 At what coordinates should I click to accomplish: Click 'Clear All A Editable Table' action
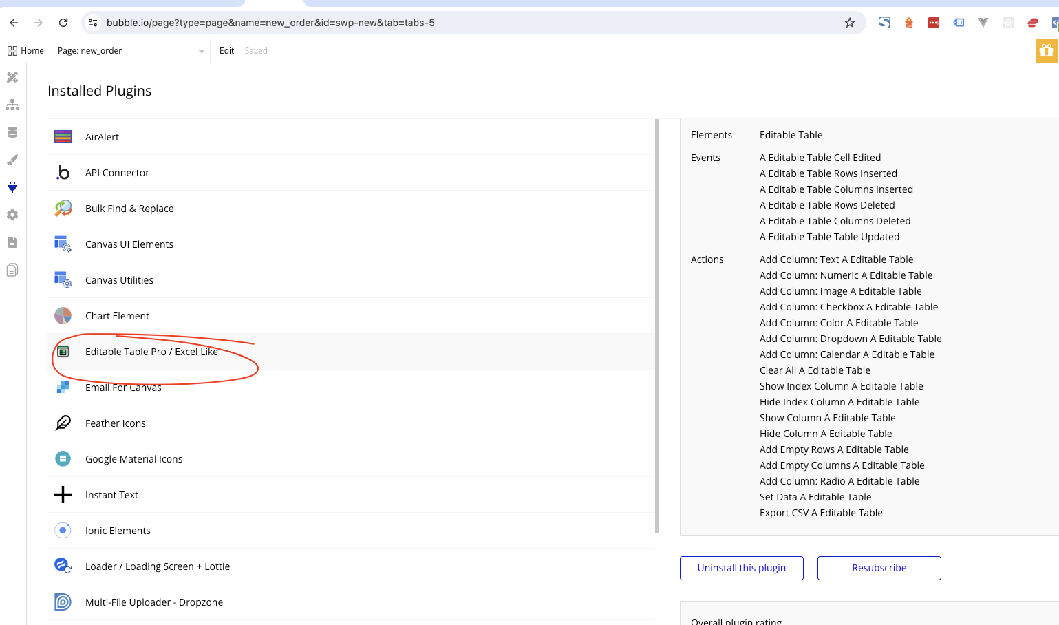pos(815,370)
